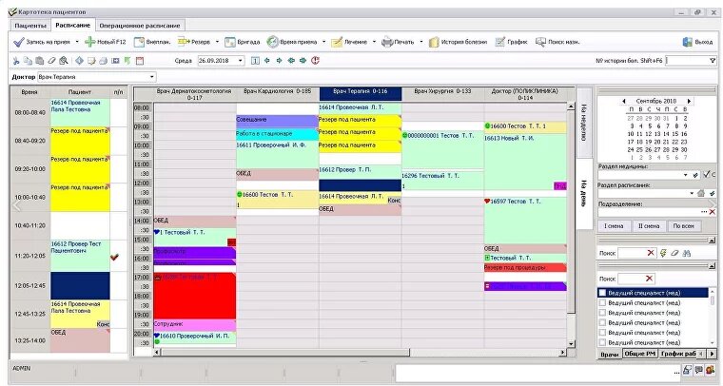Tick the highlighted Ведущий специалист checkbox
Viewport: 723px width, 386px height.
tap(602, 293)
